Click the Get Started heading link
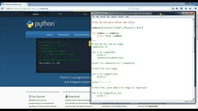This screenshot has width=198, height=111. point(38,97)
